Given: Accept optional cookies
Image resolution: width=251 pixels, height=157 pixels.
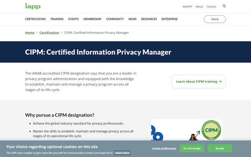Looking at the screenshot, I should (x=220, y=148).
